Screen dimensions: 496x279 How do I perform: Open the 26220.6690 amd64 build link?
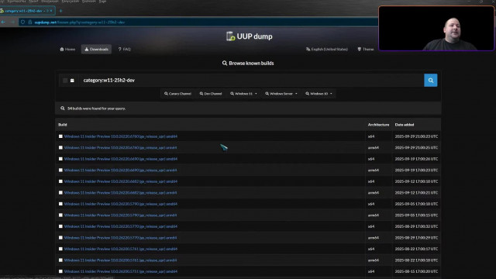pyautogui.click(x=121, y=159)
